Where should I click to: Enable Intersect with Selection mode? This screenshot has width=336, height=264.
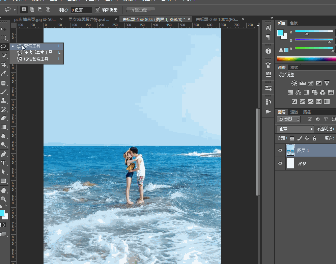click(48, 9)
